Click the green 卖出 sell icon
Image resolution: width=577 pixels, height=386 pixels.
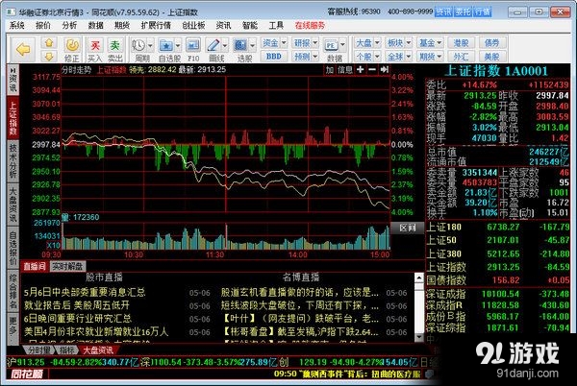[114, 45]
